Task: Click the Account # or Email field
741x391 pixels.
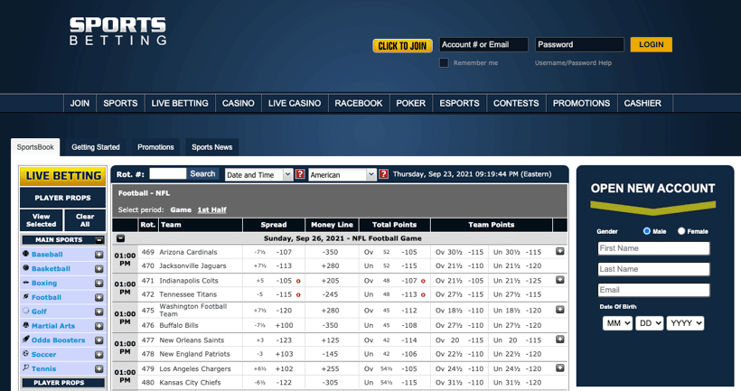Action: pyautogui.click(x=483, y=44)
